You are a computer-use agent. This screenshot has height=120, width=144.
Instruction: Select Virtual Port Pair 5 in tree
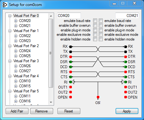pyautogui.click(x=26, y=91)
